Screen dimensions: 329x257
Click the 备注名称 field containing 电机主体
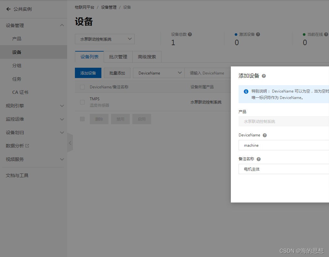tap(284, 169)
